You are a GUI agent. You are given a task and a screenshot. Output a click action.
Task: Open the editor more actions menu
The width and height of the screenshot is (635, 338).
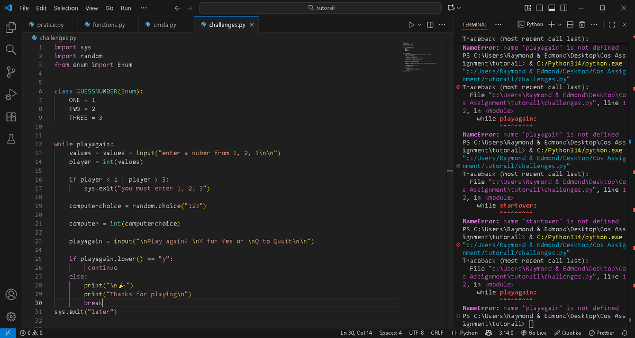point(442,24)
